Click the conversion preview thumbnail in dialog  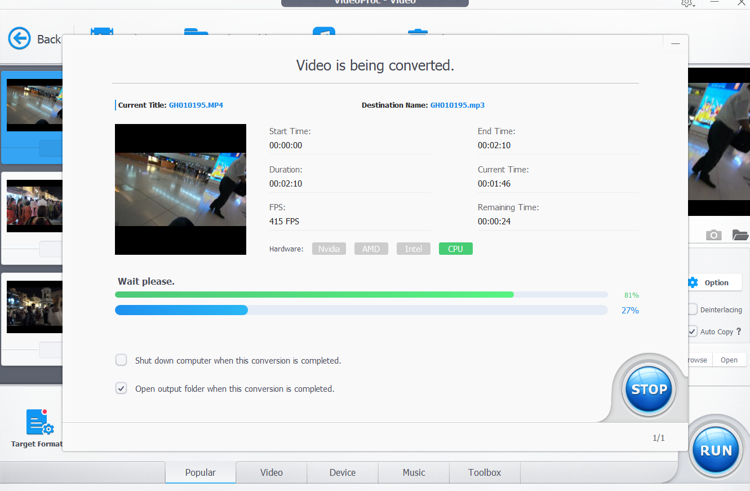[x=180, y=189]
